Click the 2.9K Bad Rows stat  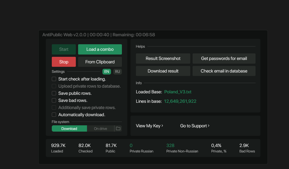pyautogui.click(x=247, y=148)
